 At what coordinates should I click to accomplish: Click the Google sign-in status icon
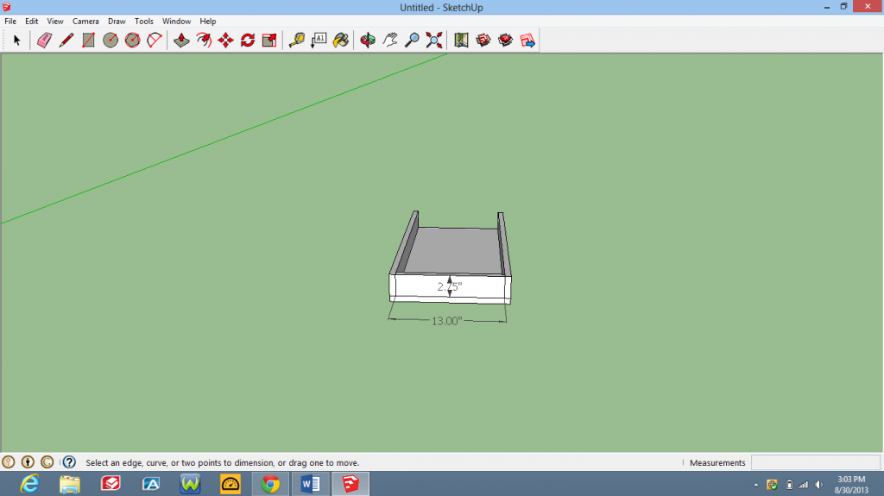coord(47,462)
